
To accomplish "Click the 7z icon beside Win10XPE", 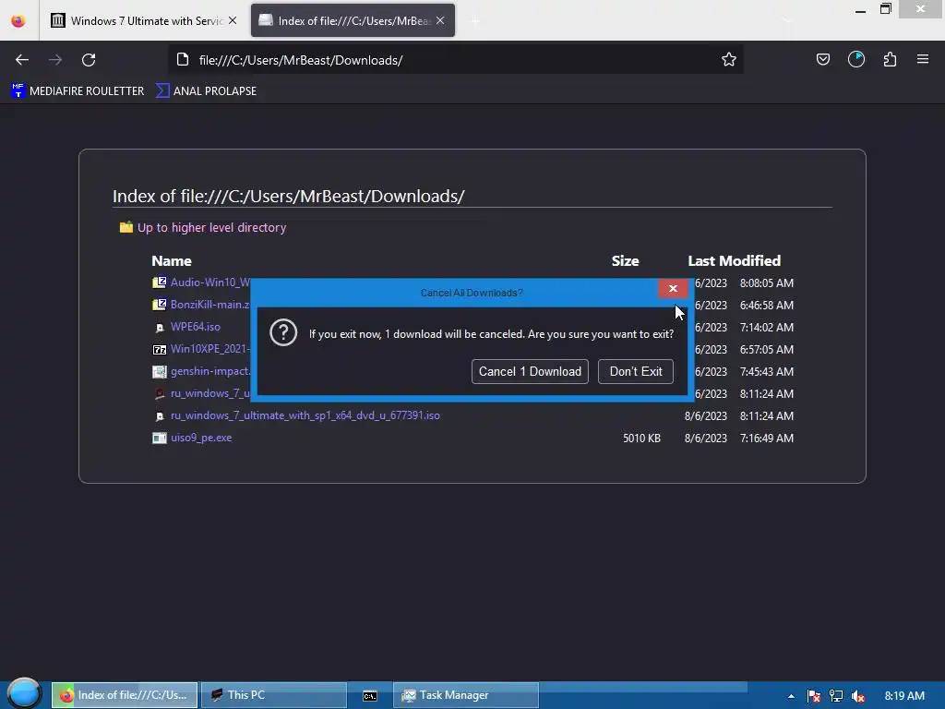I will (159, 350).
